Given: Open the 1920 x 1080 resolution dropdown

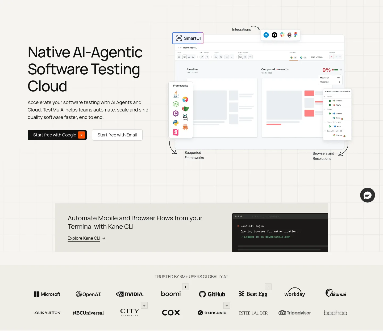Looking at the screenshot, I should tap(317, 57).
